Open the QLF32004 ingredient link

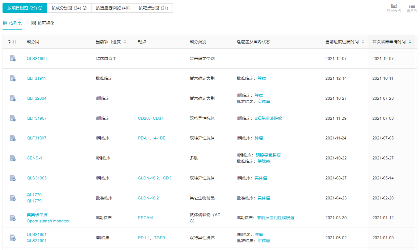[x=37, y=98]
